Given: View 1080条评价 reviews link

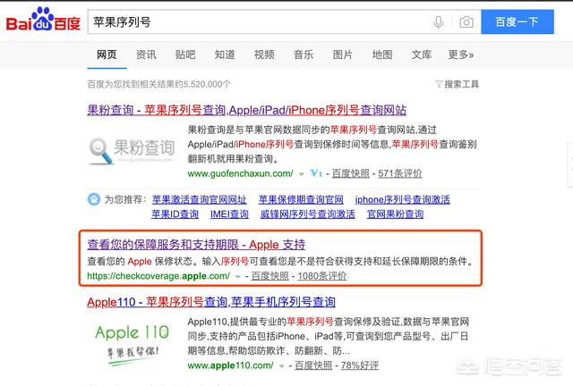Looking at the screenshot, I should coord(322,276).
